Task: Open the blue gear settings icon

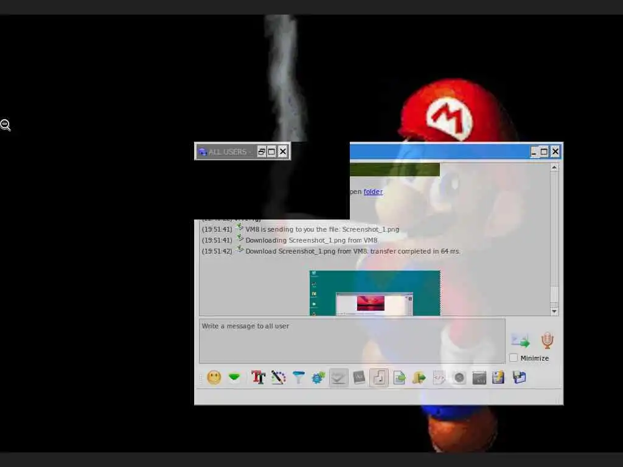Action: point(318,377)
